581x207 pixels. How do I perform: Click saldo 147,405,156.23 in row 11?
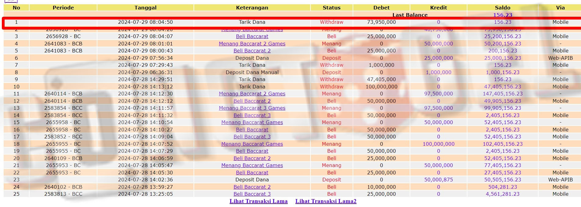pos(503,94)
